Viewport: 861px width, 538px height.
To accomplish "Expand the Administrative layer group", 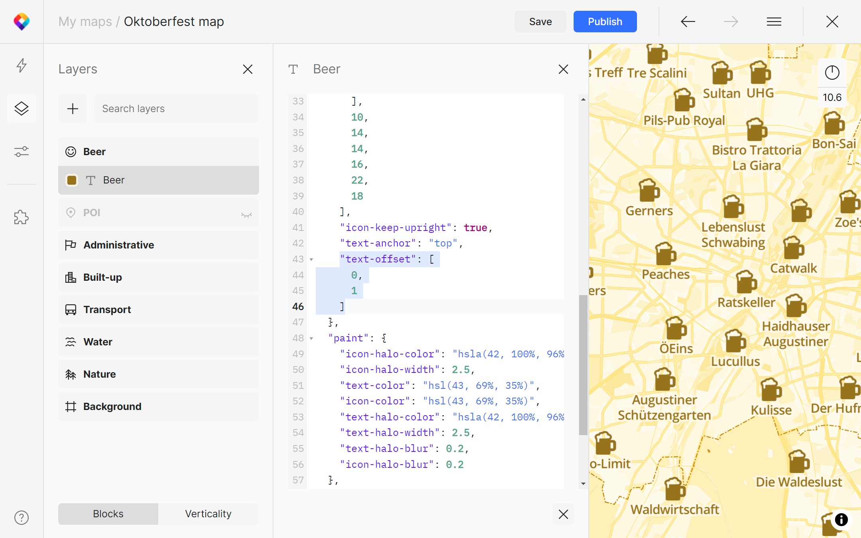I will 118,245.
